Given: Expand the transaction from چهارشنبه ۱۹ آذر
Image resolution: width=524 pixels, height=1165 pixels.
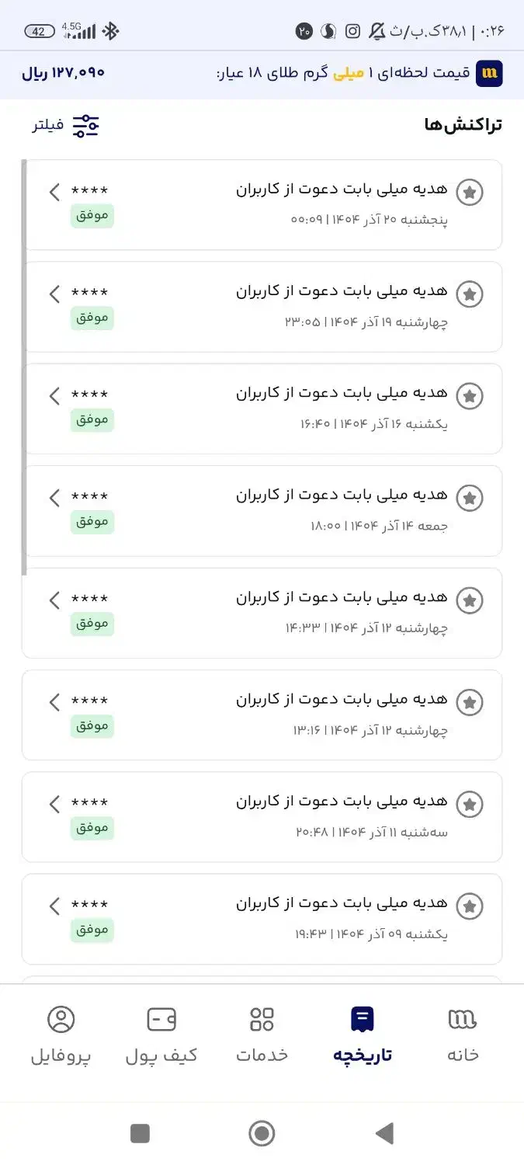Looking at the screenshot, I should click(54, 294).
